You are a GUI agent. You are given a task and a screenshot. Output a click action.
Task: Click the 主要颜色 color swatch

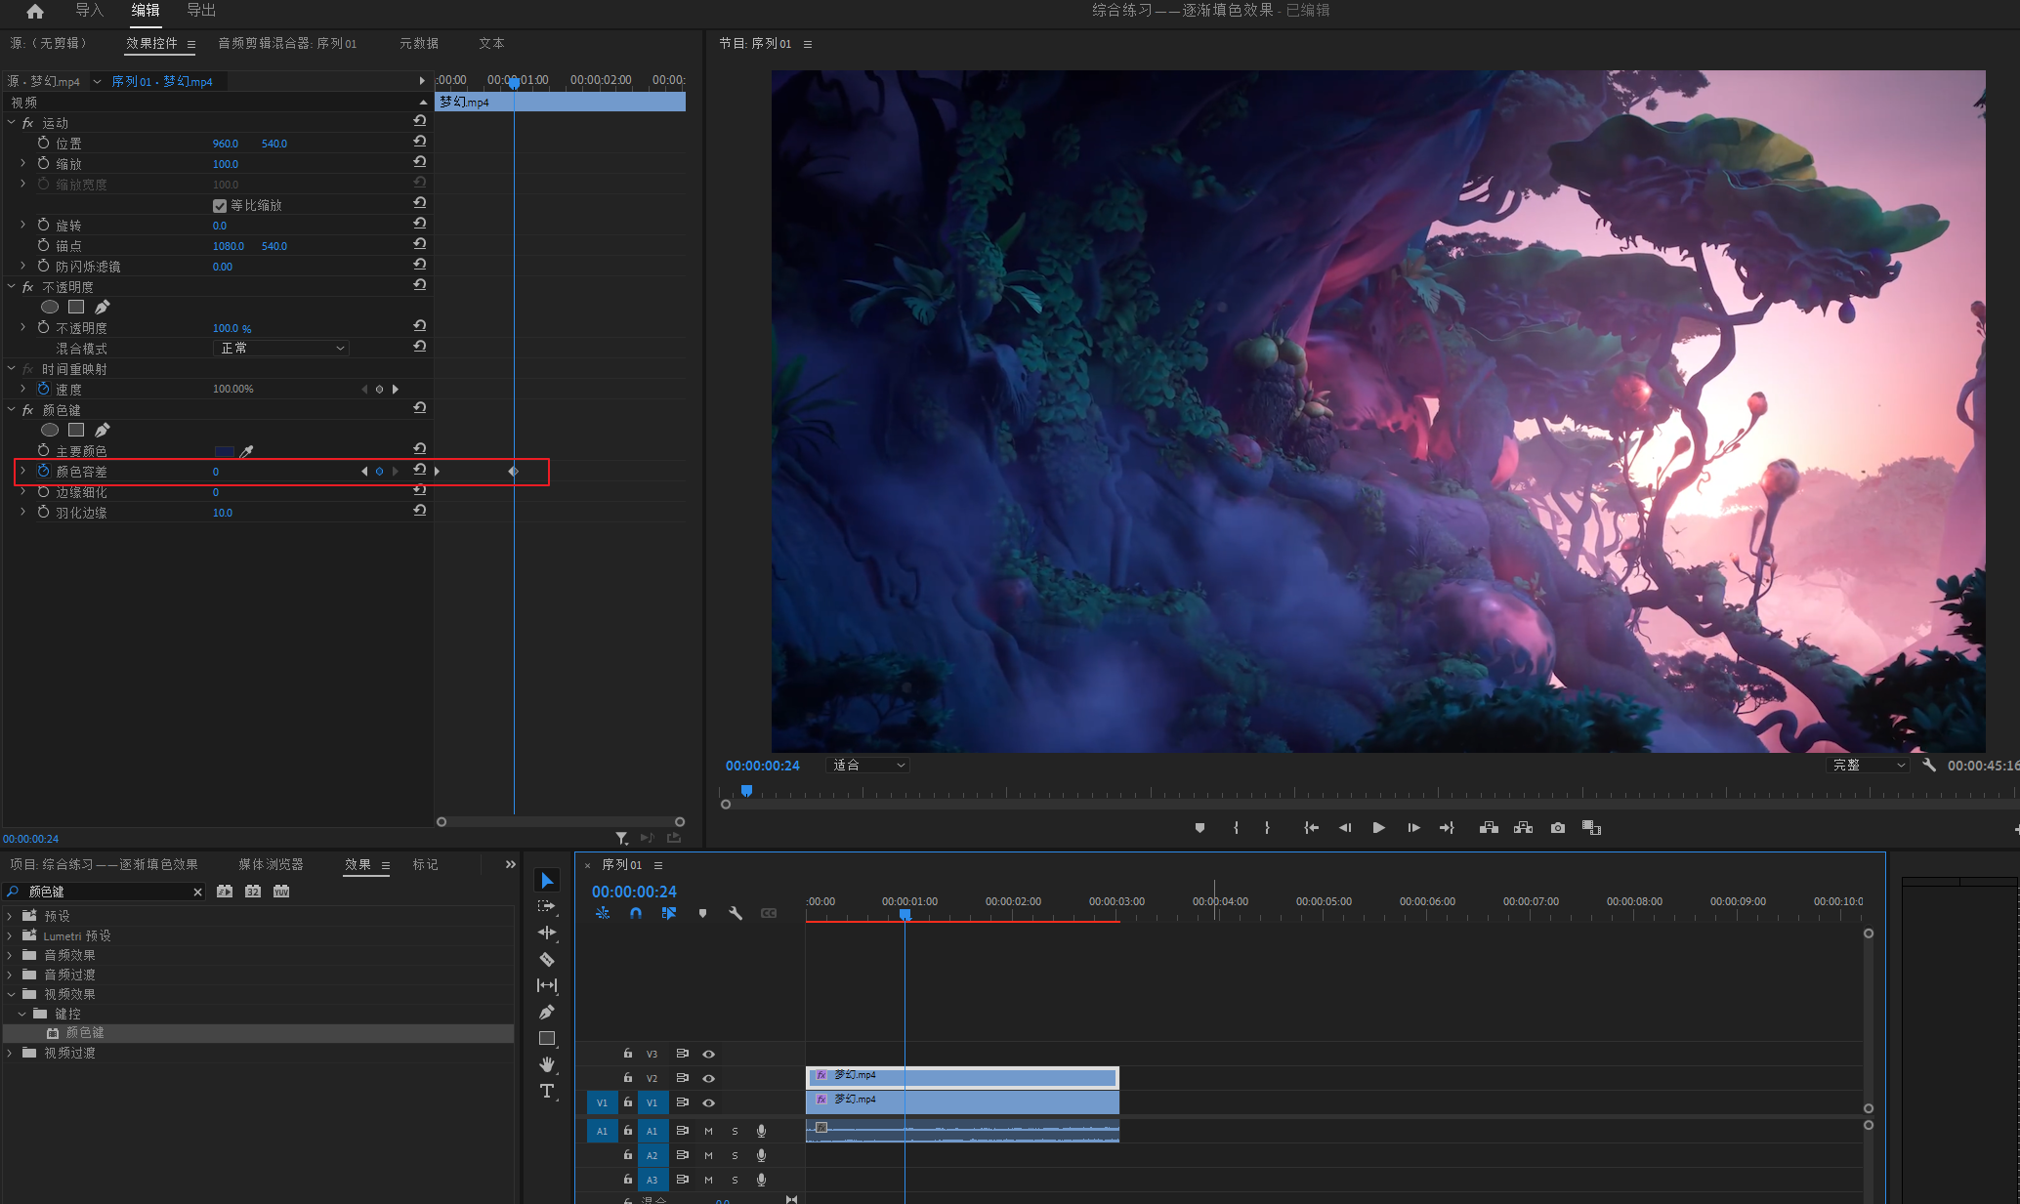(225, 451)
